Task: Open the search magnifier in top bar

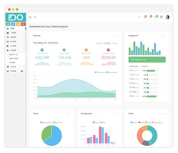Action: coord(35,17)
